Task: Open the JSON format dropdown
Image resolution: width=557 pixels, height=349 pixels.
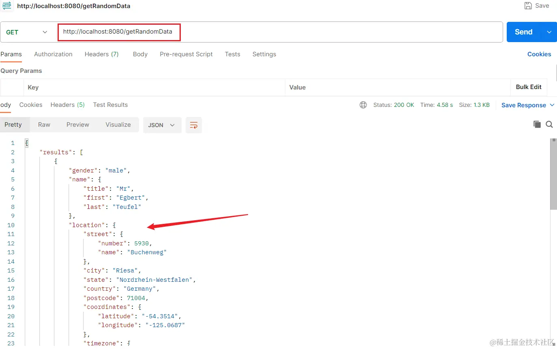Action: click(162, 125)
